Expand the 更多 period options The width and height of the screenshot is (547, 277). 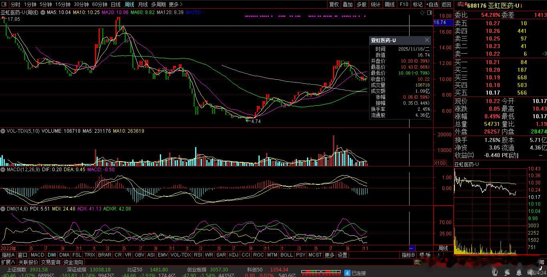click(x=176, y=4)
